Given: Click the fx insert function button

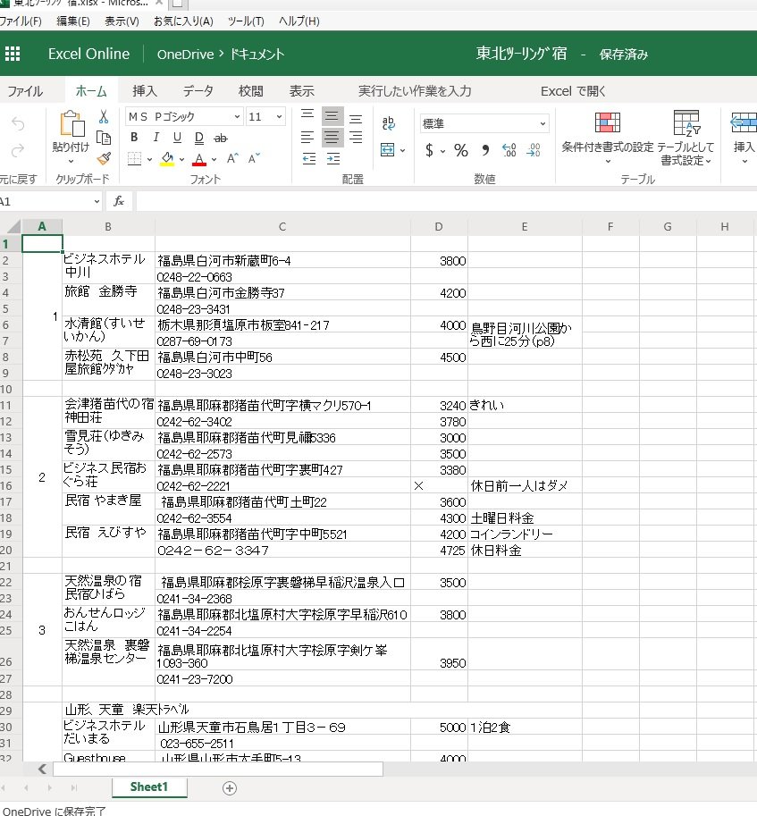Looking at the screenshot, I should click(119, 201).
